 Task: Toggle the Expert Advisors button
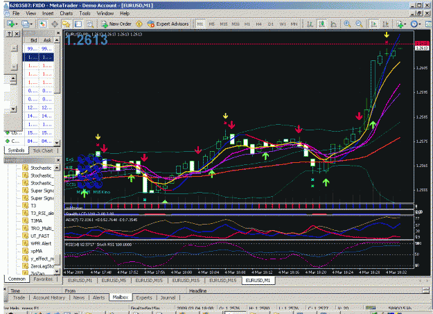tap(168, 24)
